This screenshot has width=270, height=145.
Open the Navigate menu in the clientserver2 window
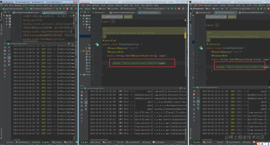(x=208, y=5)
